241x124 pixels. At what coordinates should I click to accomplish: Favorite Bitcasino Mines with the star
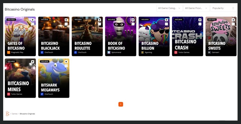coord(33,62)
